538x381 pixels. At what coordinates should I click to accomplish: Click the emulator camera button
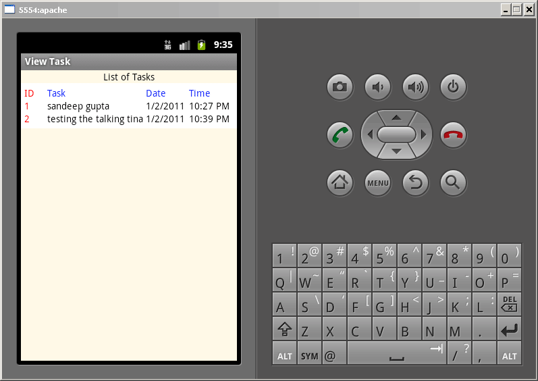340,87
